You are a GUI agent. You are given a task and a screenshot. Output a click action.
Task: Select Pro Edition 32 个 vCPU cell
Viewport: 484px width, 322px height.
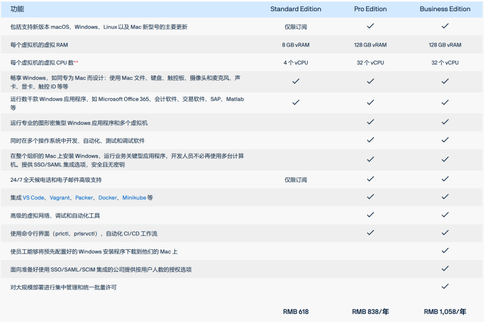click(x=370, y=63)
